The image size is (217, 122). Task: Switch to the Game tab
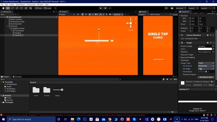(143, 12)
